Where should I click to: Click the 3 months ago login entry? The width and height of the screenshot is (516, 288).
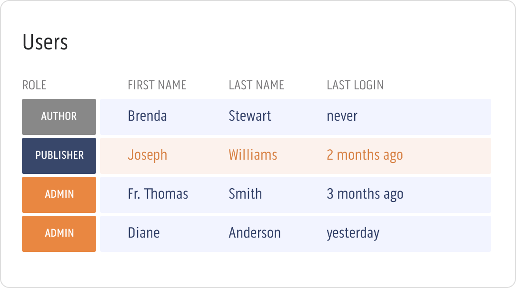[365, 194]
